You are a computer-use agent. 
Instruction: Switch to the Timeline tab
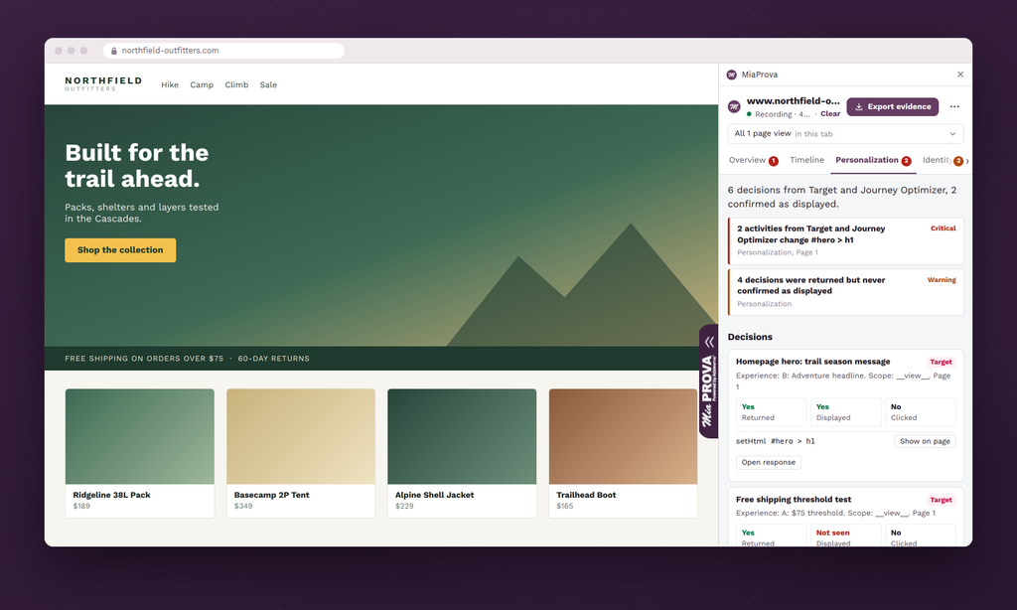(x=806, y=160)
